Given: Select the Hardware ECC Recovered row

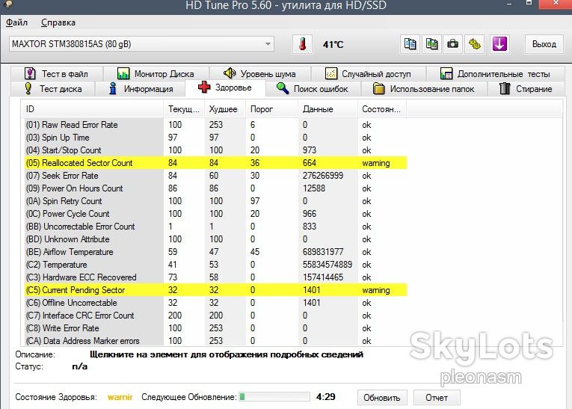Looking at the screenshot, I should click(x=214, y=277).
